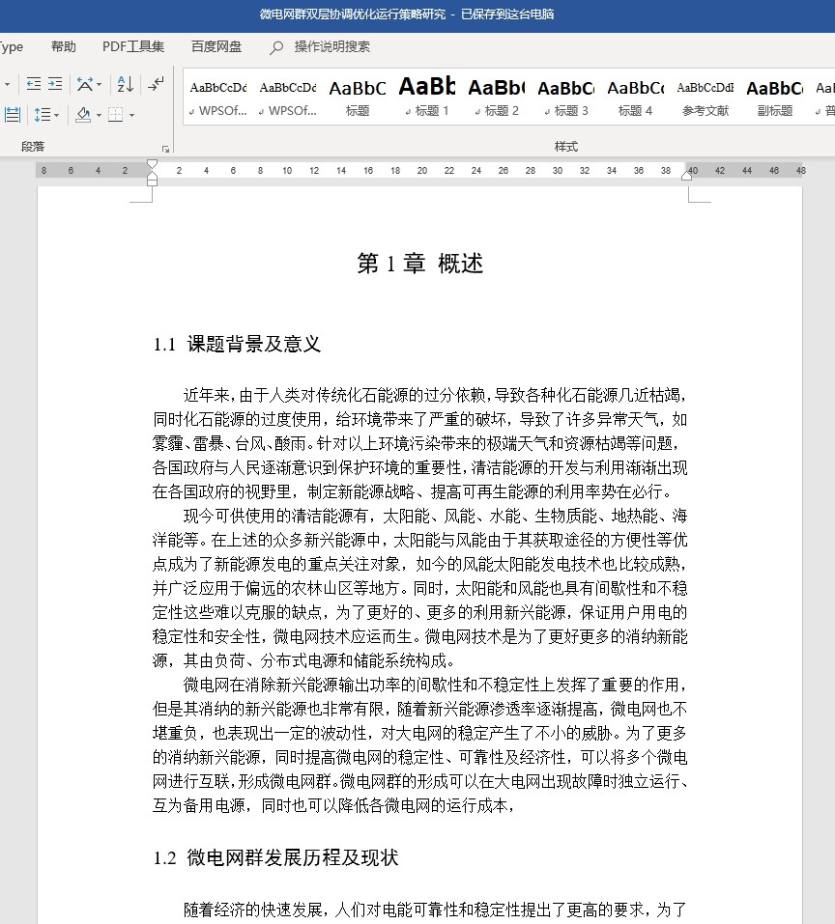The height and width of the screenshot is (924, 835).
Task: Click the heading 1.1 课题背景及意义
Action: [x=237, y=344]
